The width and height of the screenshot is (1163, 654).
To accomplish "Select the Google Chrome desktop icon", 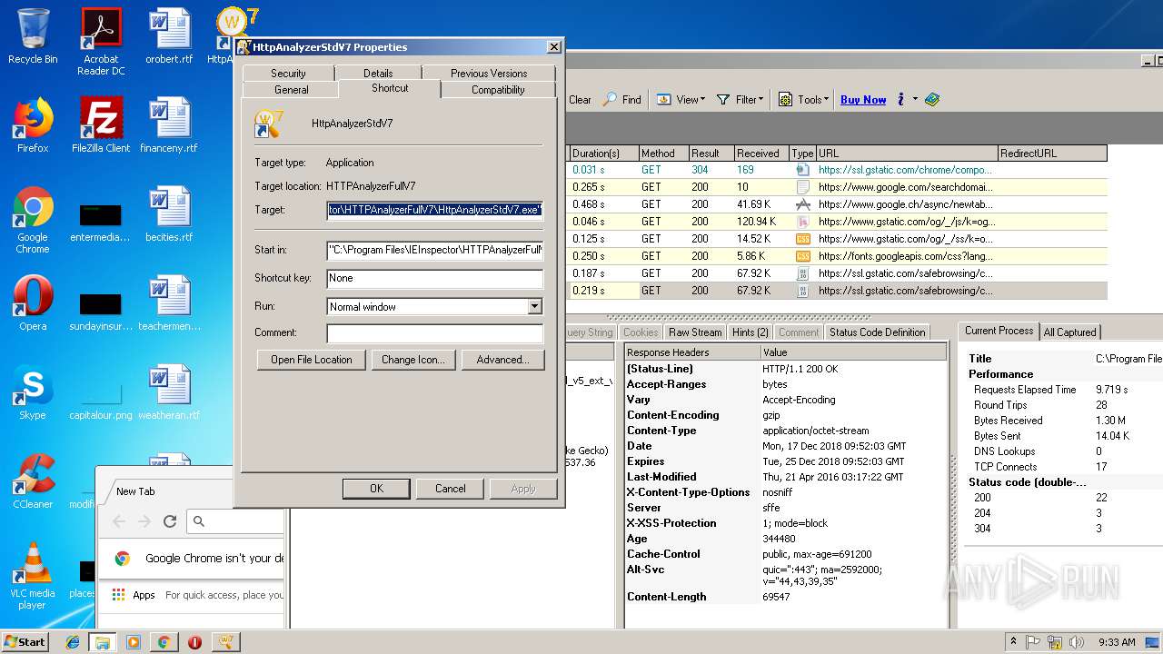I will coord(33,220).
